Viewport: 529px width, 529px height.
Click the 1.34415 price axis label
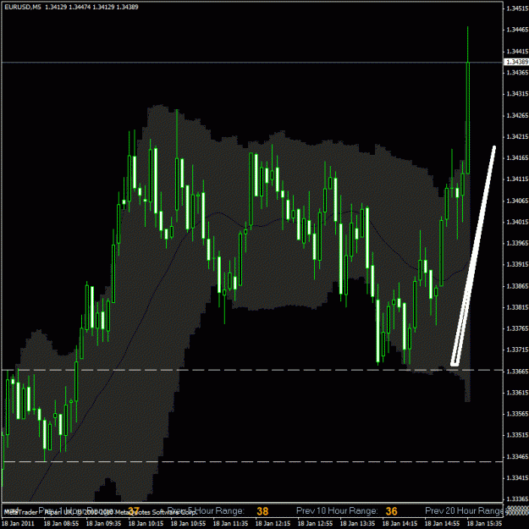(x=517, y=52)
